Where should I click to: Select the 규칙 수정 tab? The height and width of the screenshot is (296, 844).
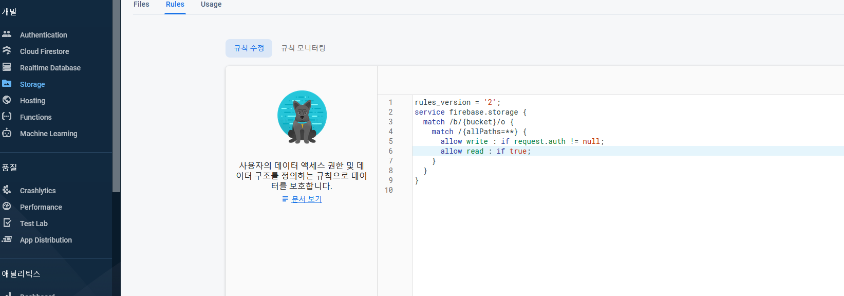tap(249, 48)
